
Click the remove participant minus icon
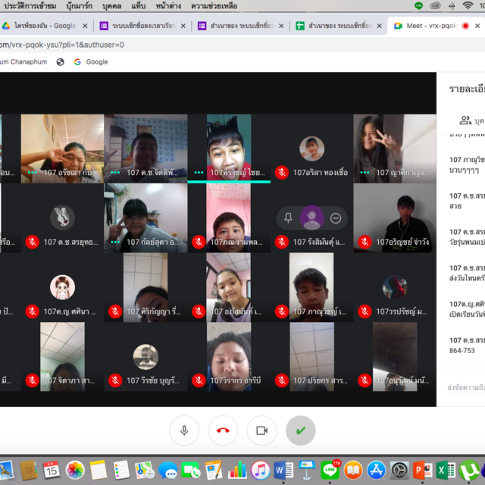[x=336, y=218]
